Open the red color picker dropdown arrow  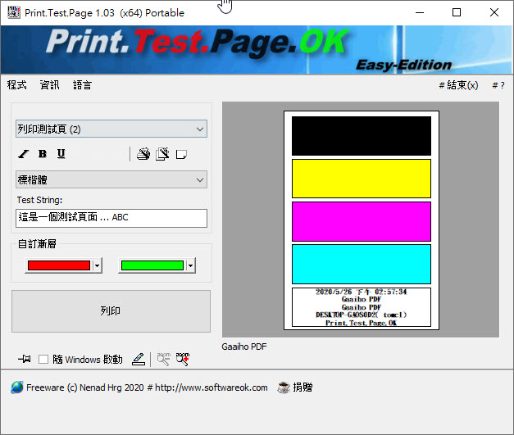[x=97, y=265]
